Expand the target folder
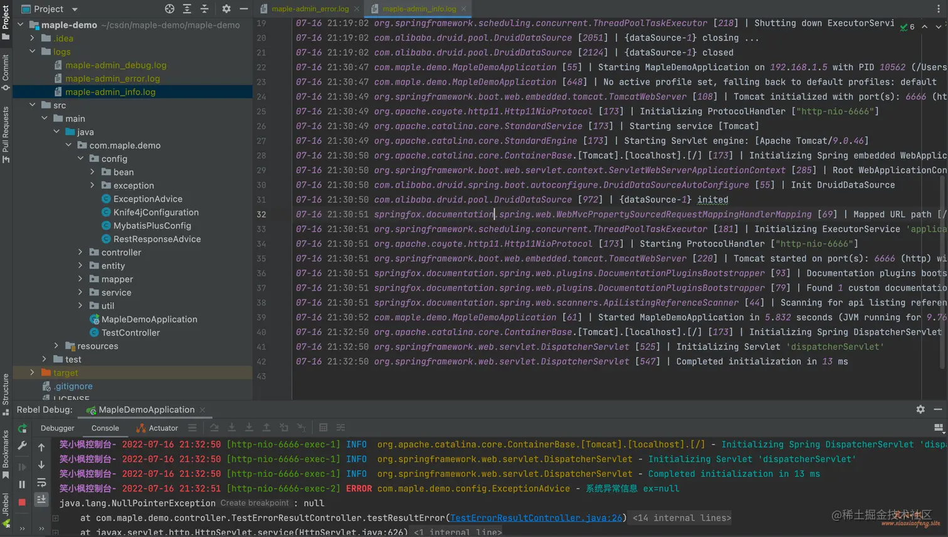The width and height of the screenshot is (948, 537). pos(33,373)
